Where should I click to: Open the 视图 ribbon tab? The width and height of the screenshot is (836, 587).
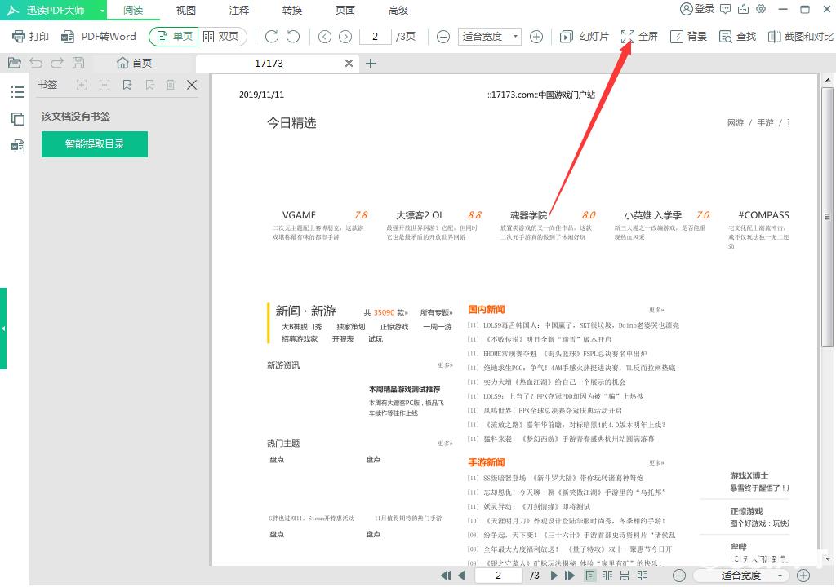pyautogui.click(x=186, y=10)
